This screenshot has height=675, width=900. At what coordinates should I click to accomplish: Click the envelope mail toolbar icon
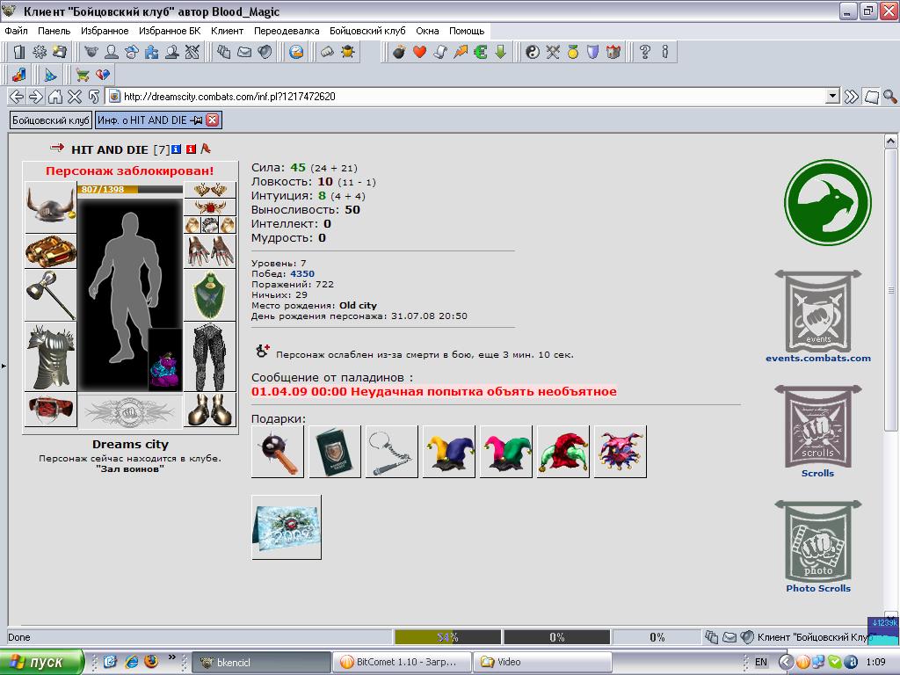coord(244,52)
